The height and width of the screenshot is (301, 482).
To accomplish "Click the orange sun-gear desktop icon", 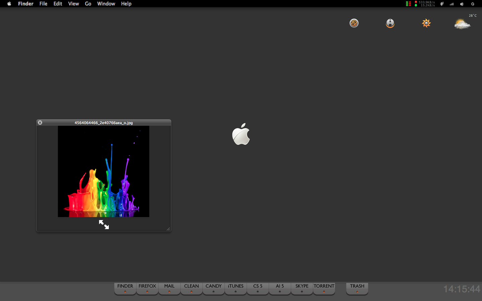I will coord(426,23).
